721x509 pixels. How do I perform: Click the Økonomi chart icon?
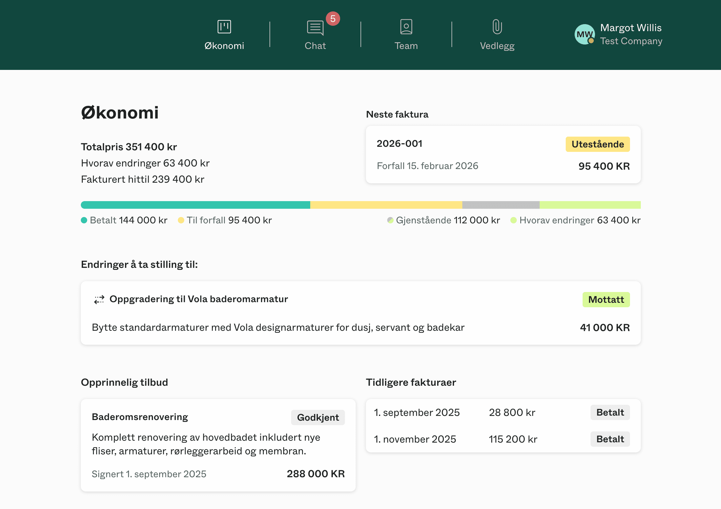[224, 27]
